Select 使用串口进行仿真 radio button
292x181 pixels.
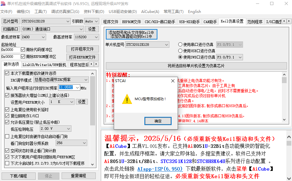[180, 45]
